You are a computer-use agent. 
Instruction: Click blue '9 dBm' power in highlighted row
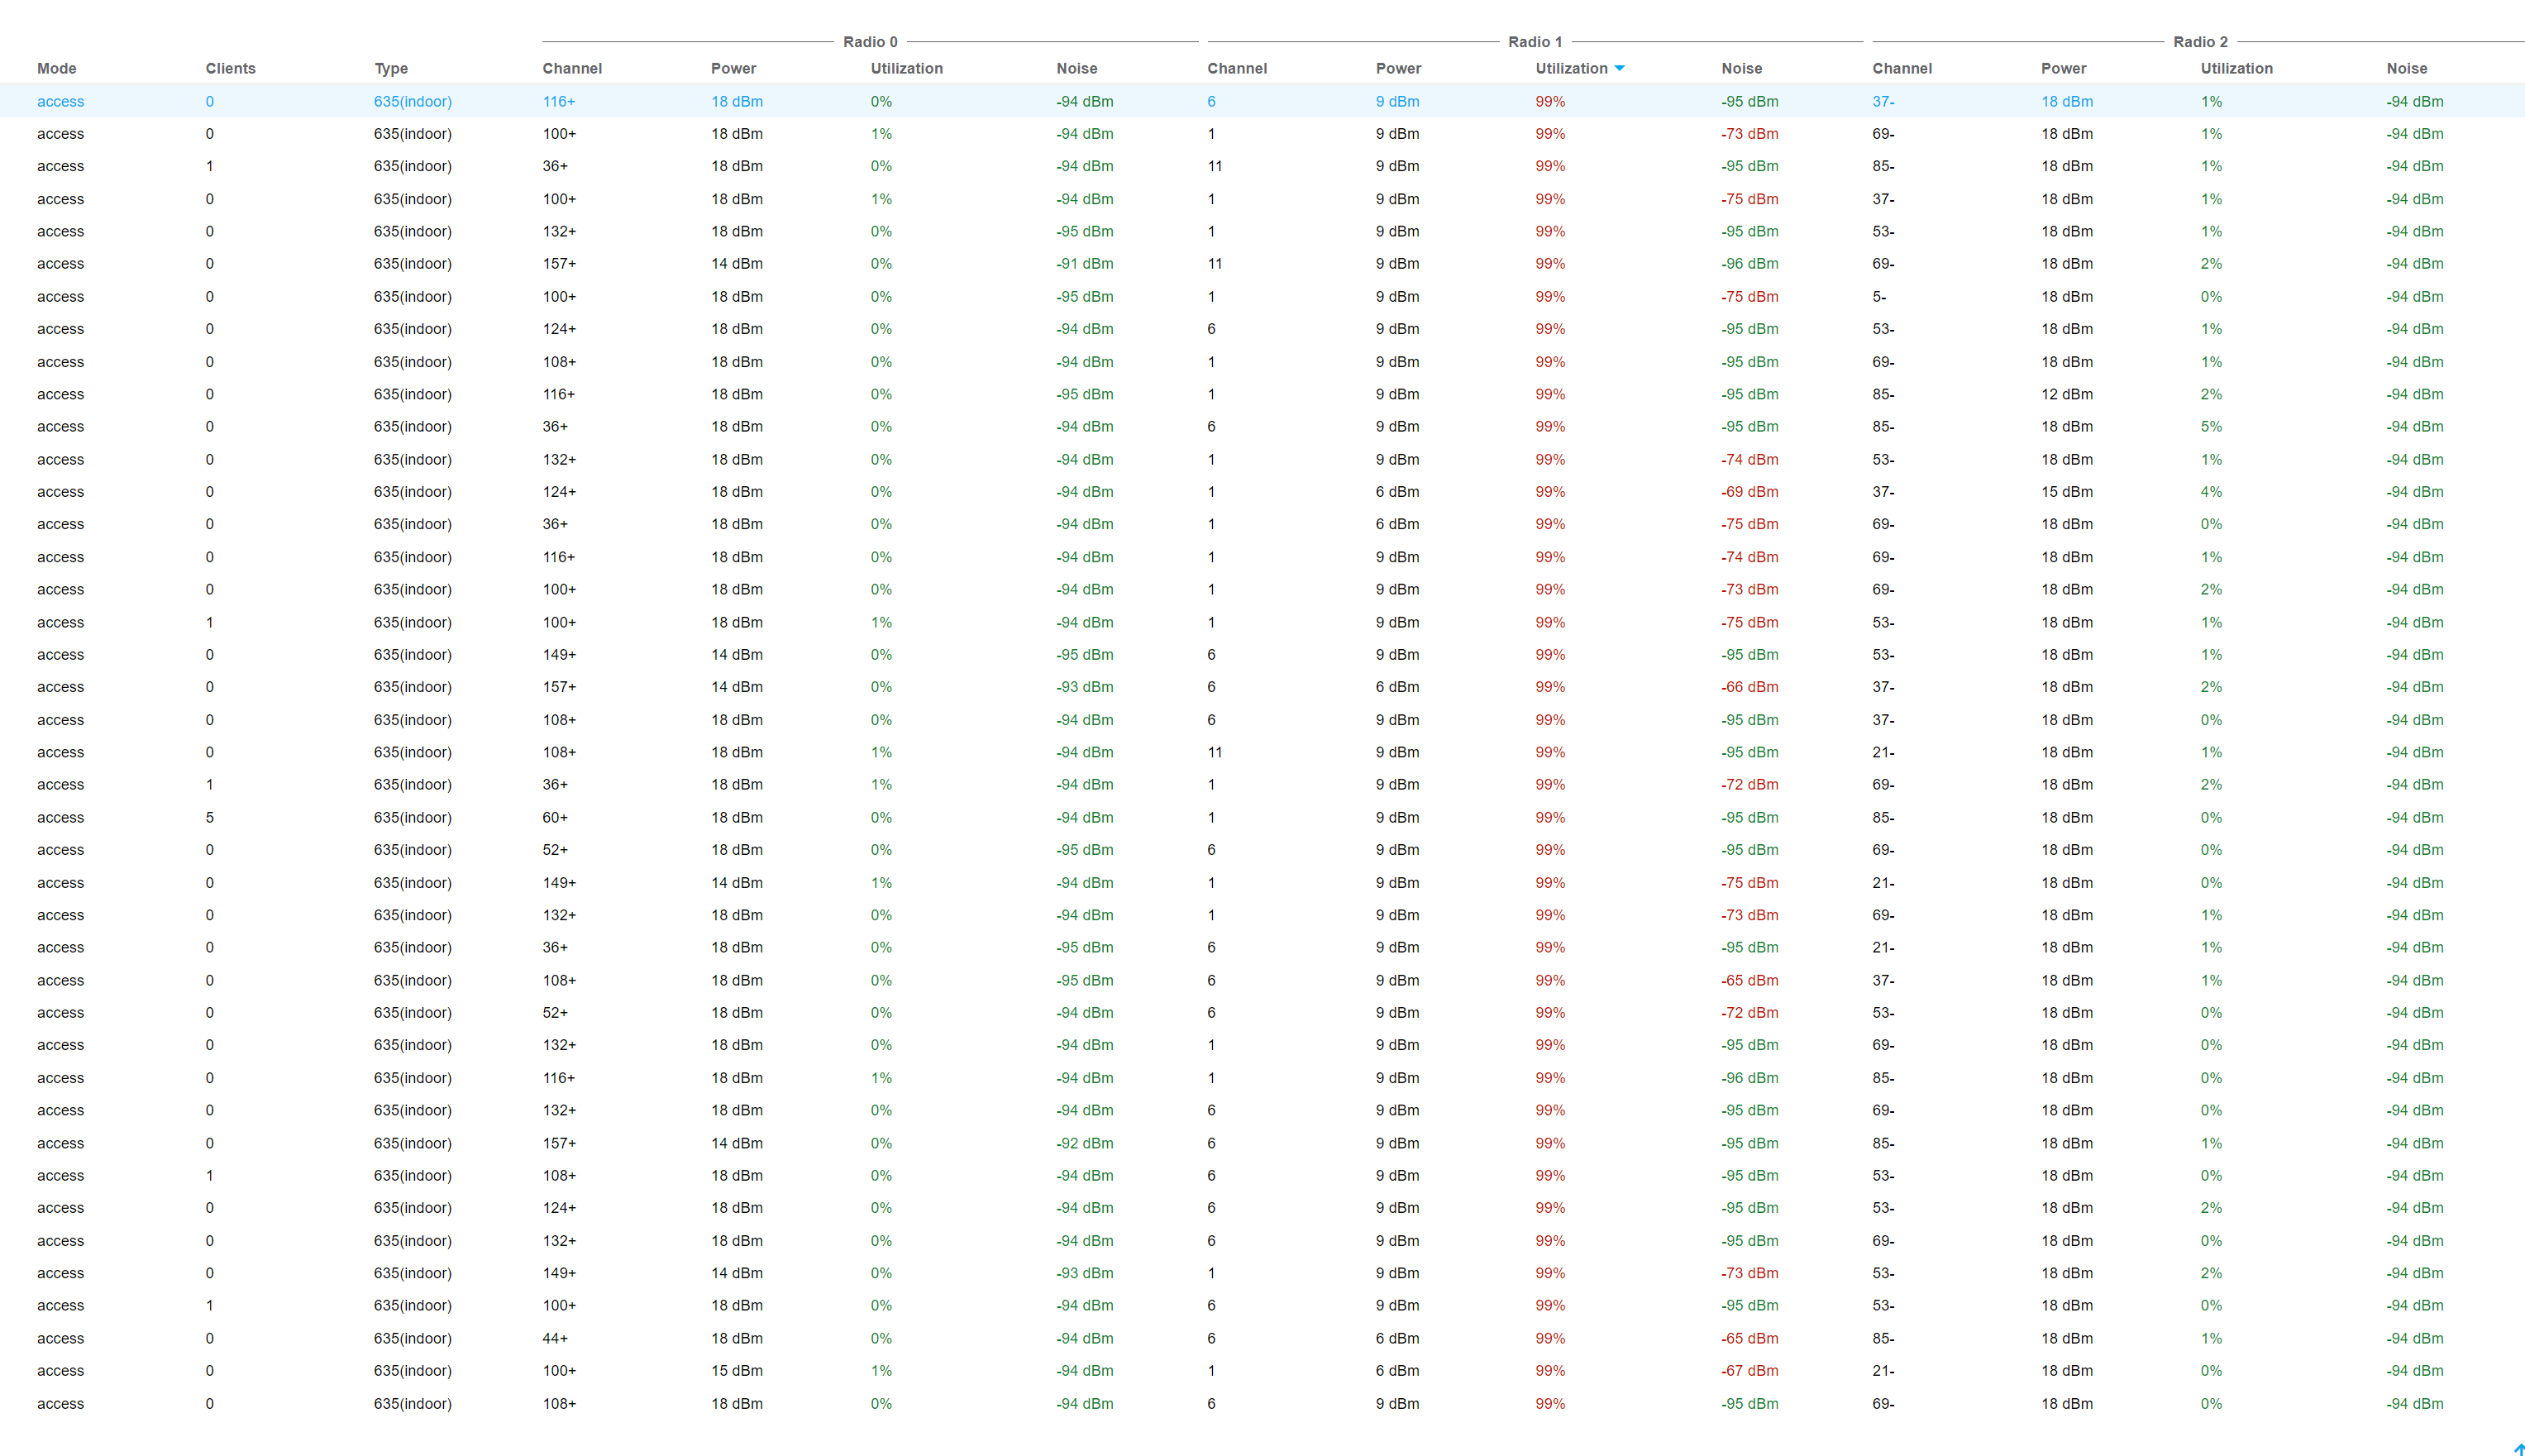(x=1397, y=101)
